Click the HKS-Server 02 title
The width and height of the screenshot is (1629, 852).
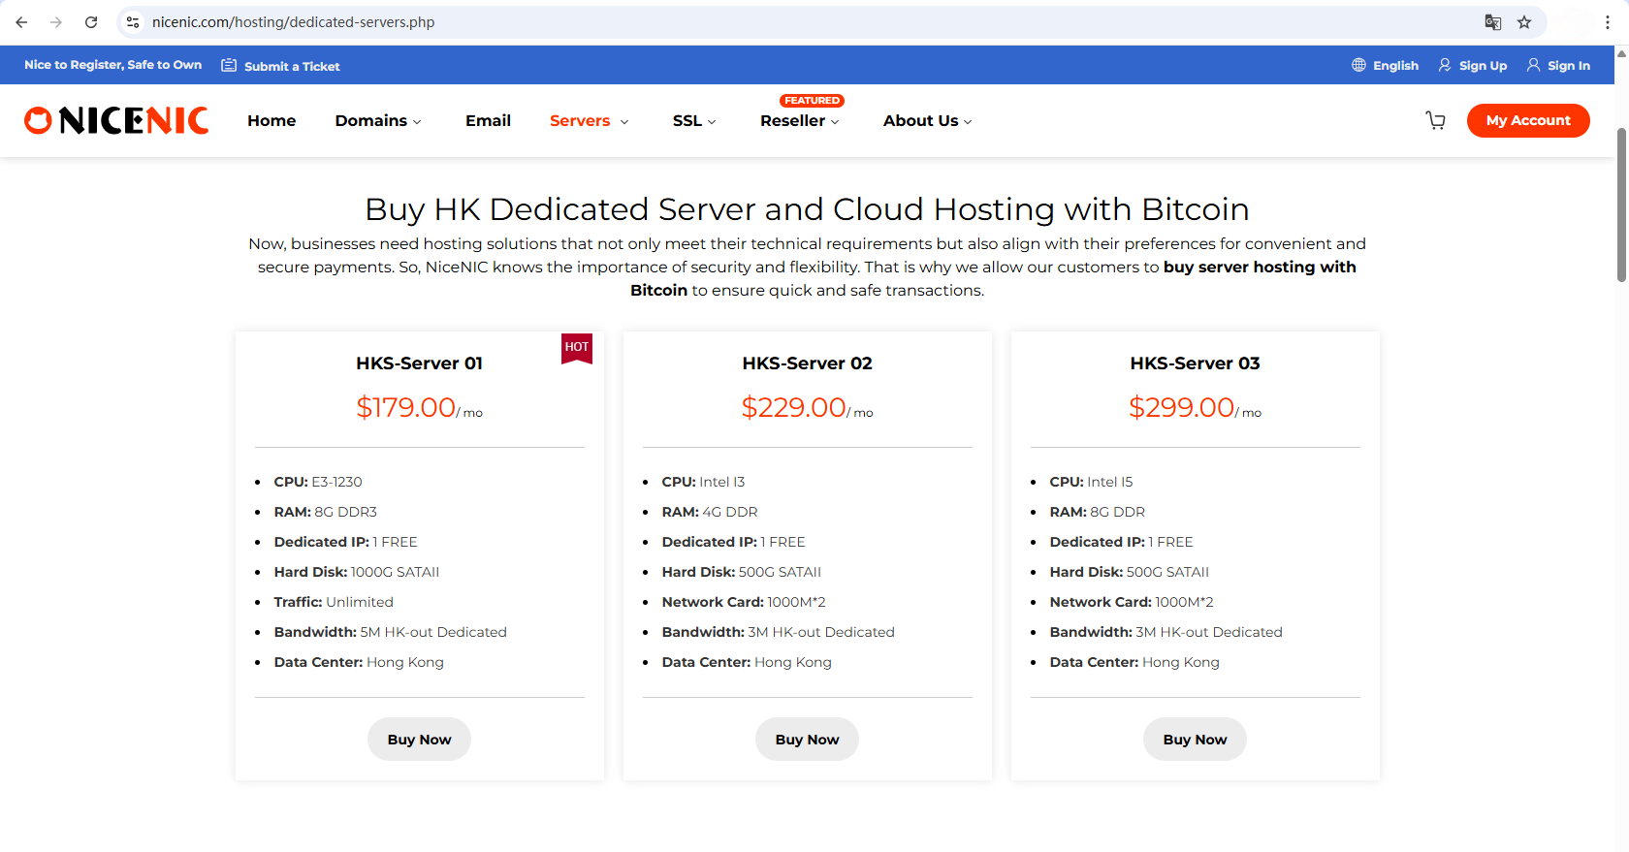pos(807,363)
